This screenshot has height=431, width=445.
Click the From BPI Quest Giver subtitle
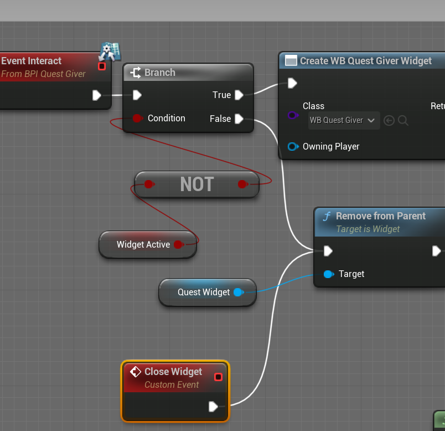point(43,74)
